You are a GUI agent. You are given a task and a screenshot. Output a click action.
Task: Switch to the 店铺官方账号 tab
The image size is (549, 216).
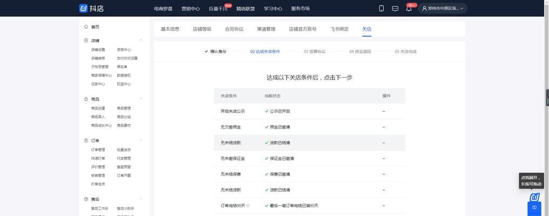tap(302, 29)
